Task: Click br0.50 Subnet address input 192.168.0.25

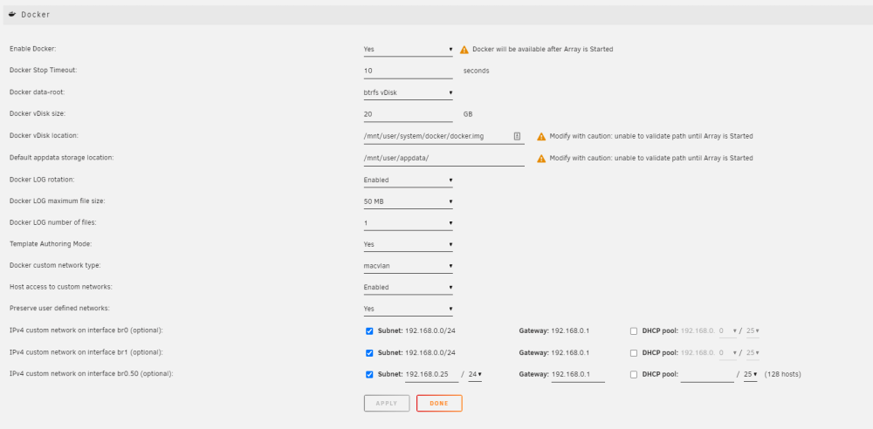Action: [431, 374]
